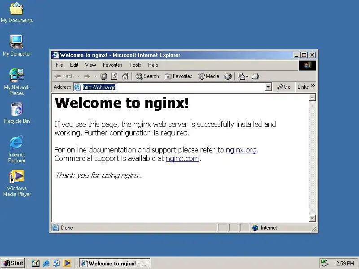Image resolution: width=359 pixels, height=269 pixels.
Task: Refresh the page with Refresh icon
Action: [x=114, y=76]
